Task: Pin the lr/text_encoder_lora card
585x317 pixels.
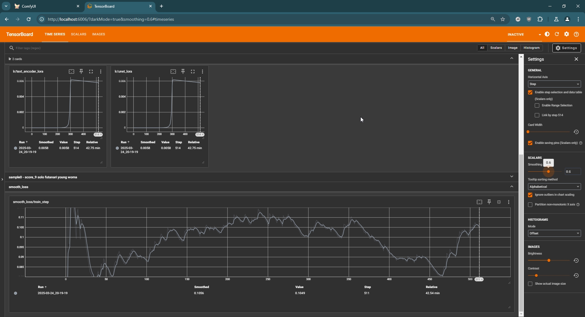Action: pos(81,71)
